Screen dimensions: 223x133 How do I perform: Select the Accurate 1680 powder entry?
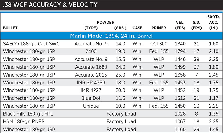pos(91,67)
